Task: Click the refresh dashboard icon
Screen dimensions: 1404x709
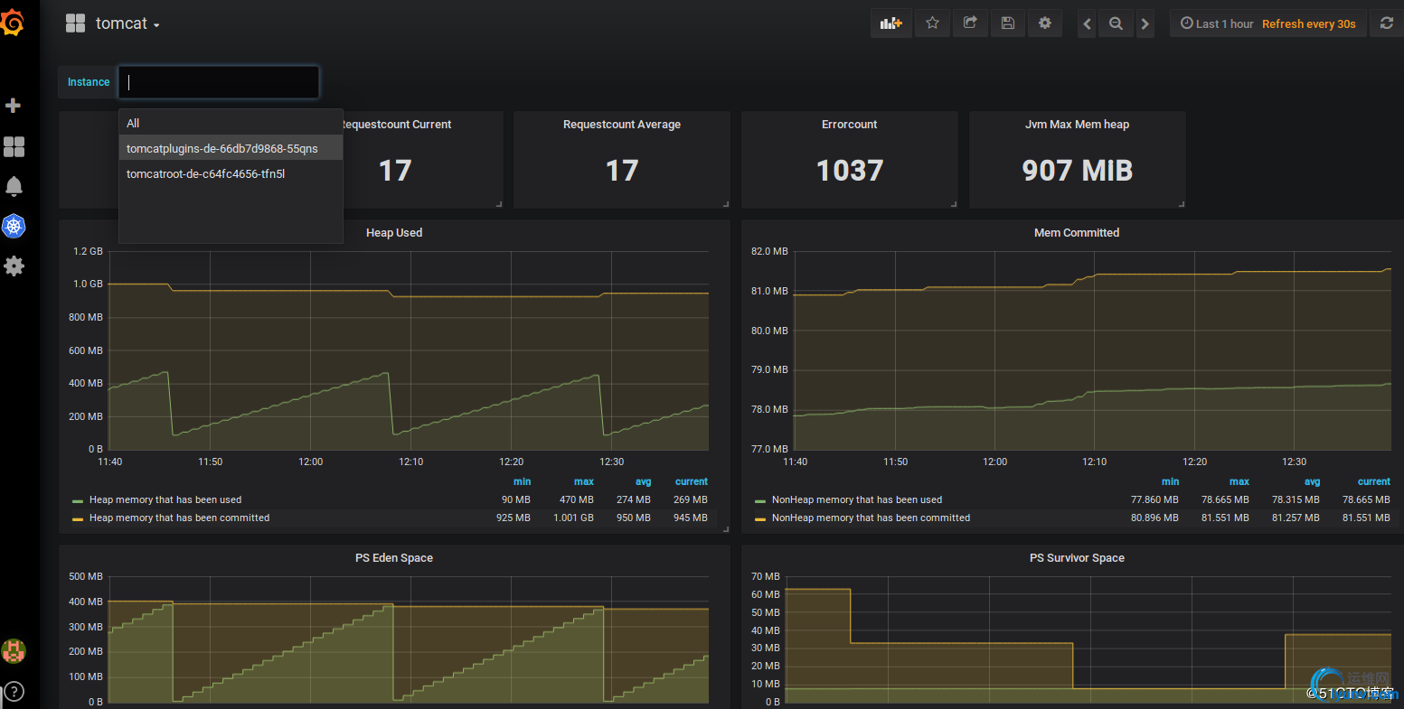Action: (1387, 24)
